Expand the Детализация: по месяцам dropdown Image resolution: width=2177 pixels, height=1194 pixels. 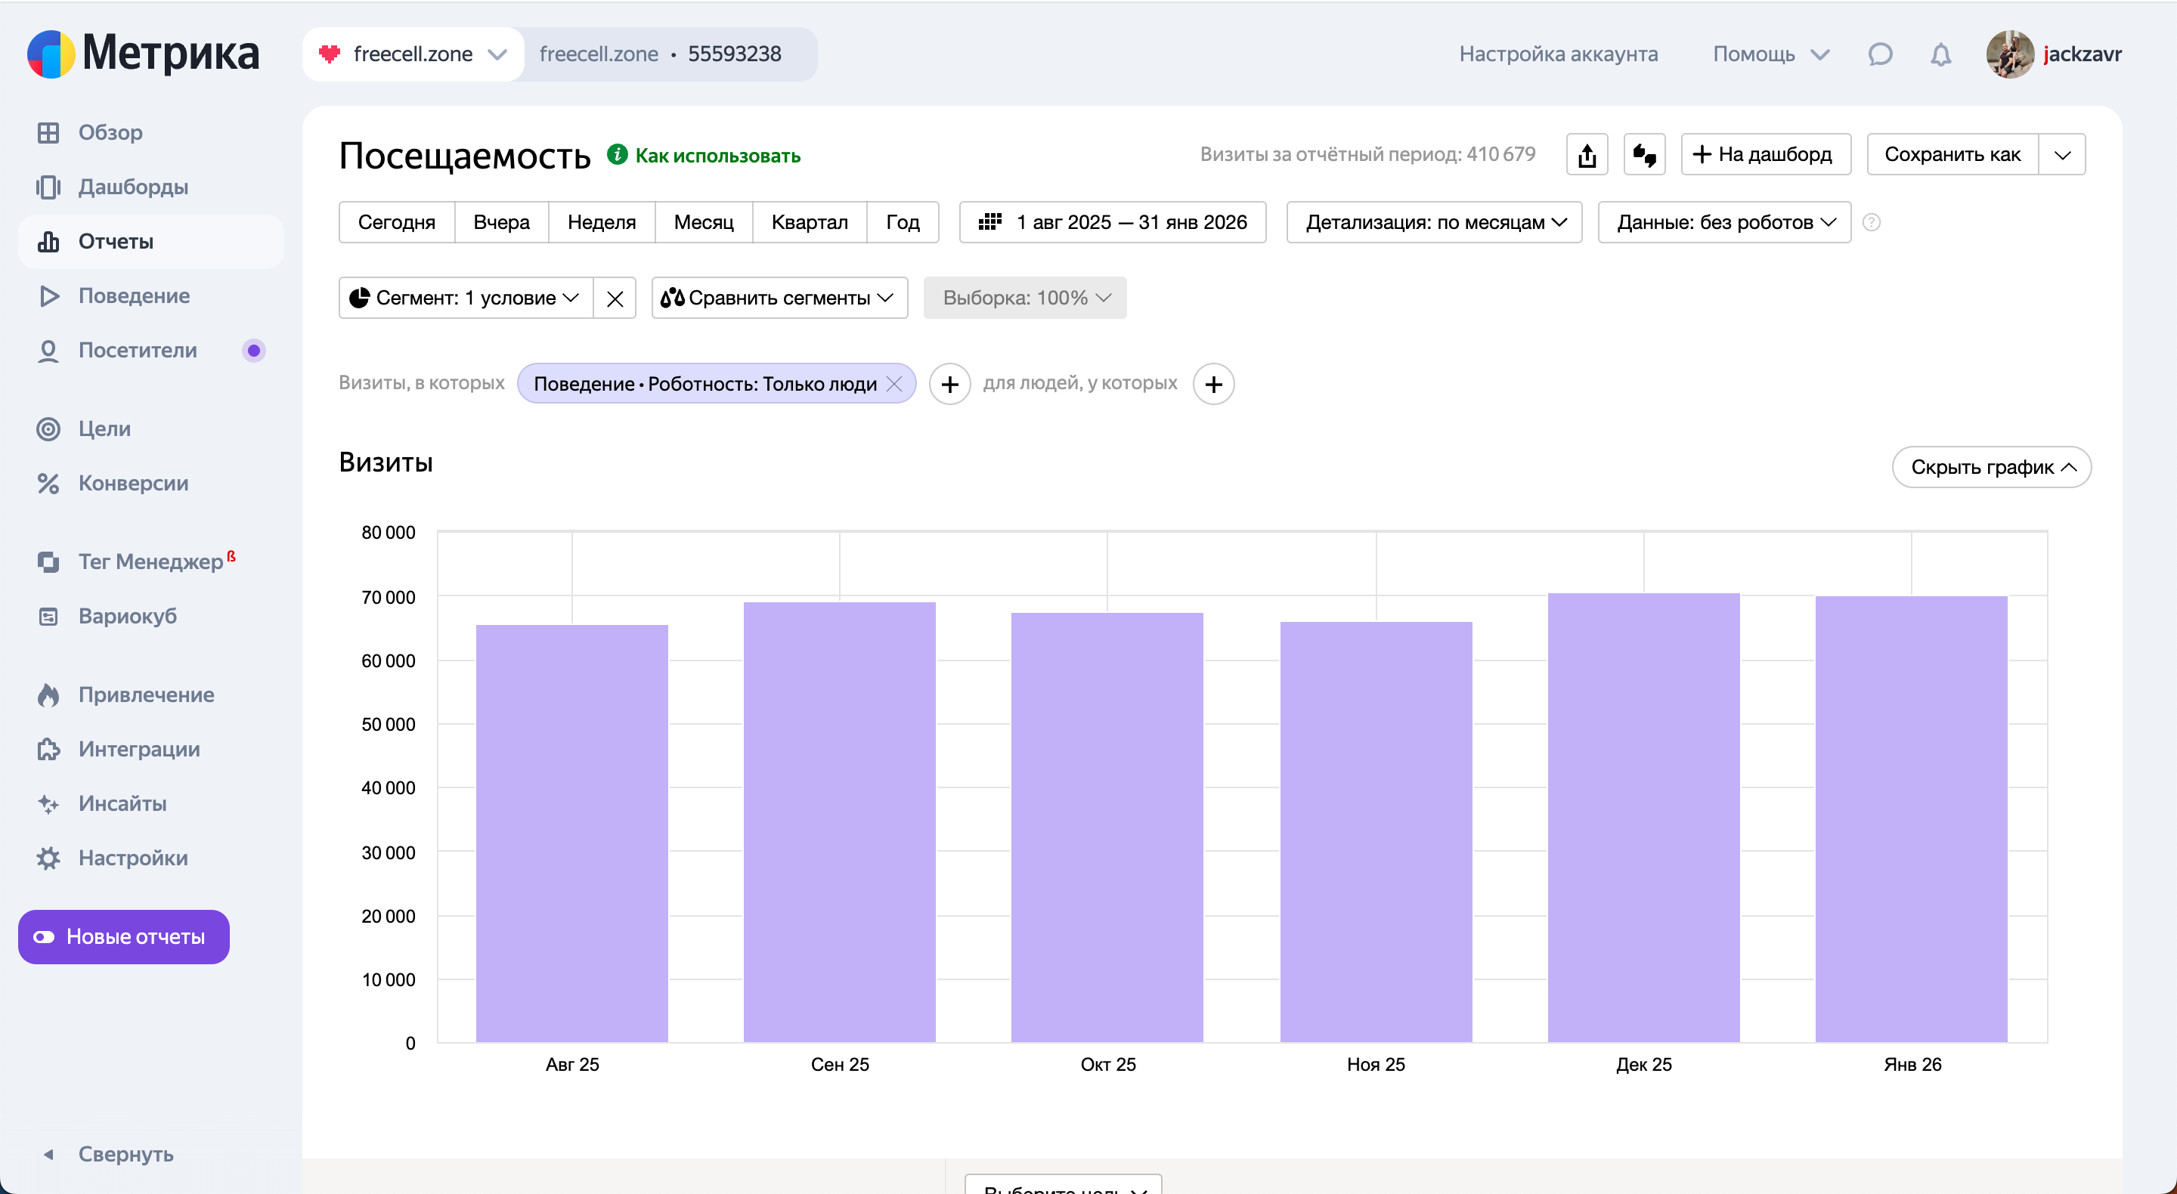point(1433,222)
